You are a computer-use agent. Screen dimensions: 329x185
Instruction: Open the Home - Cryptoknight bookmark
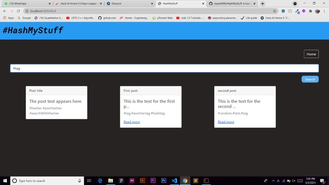coord(134,18)
